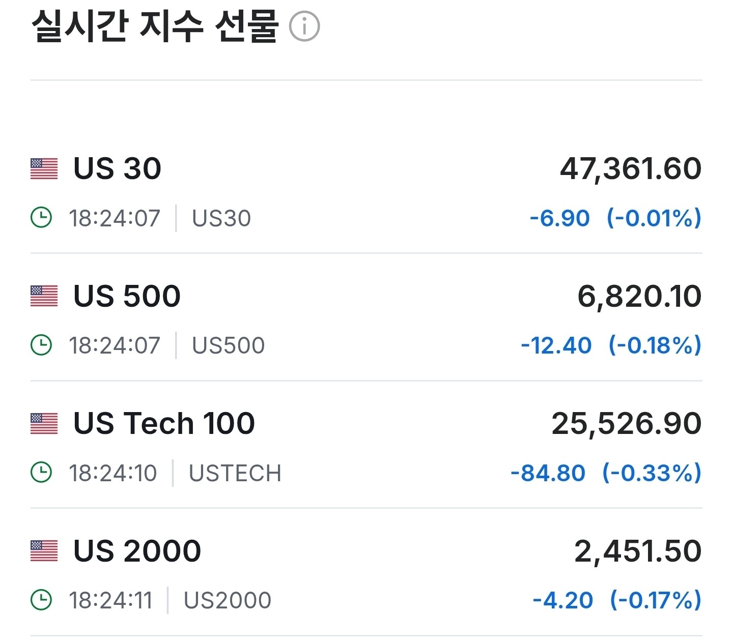Click the US flag beside US Tech 100
Screen dimensions: 733x642
point(44,424)
